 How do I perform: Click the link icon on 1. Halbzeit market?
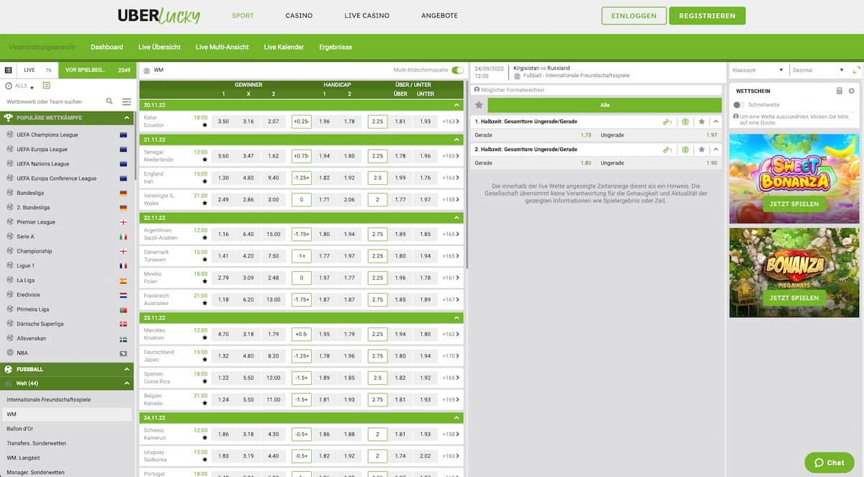click(667, 122)
